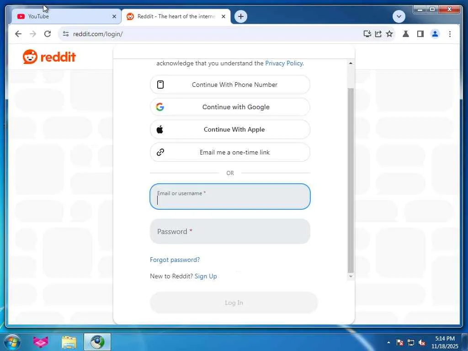Focus the Email or username field
This screenshot has width=468, height=351.
(230, 197)
